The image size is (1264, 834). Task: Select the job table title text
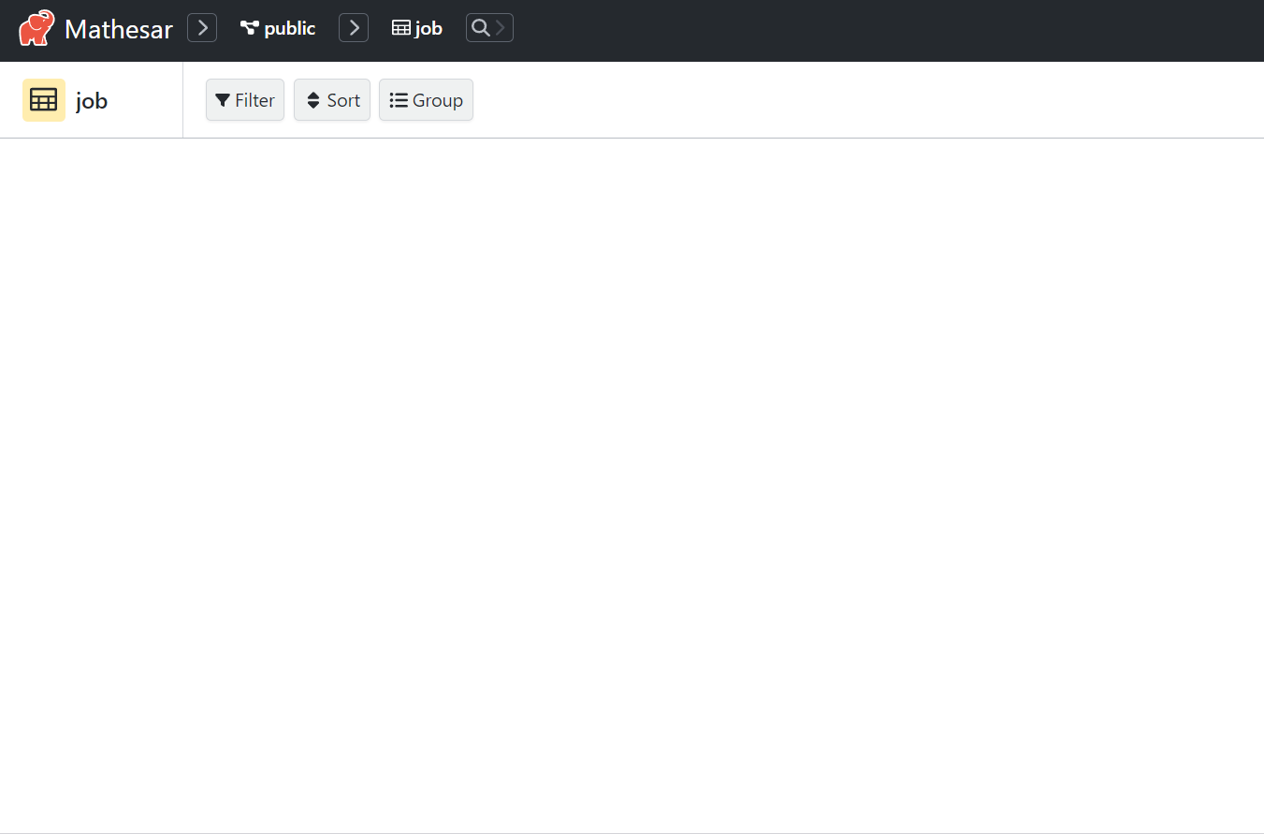[92, 101]
